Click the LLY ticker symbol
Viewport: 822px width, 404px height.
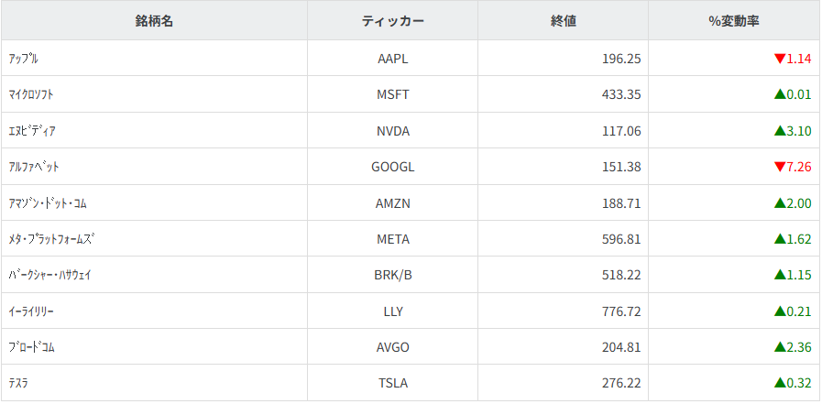click(x=392, y=311)
